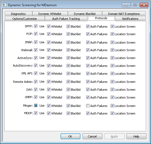Toggle Webmail Use checkbox

tap(36, 50)
